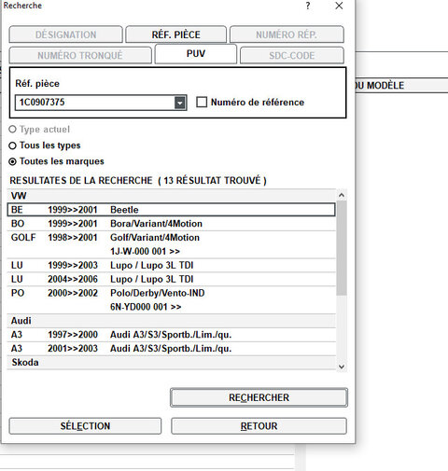Select the Beetle 1999>>2001 result
Image resolution: width=448 pixels, height=471 pixels.
(x=172, y=210)
